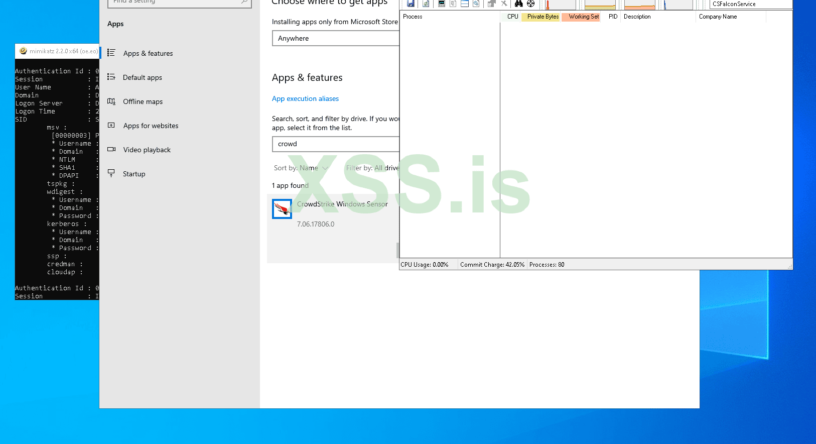Select the CrowdStrike Windows Sensor app entry
Screen dimensions: 816x444
point(333,229)
